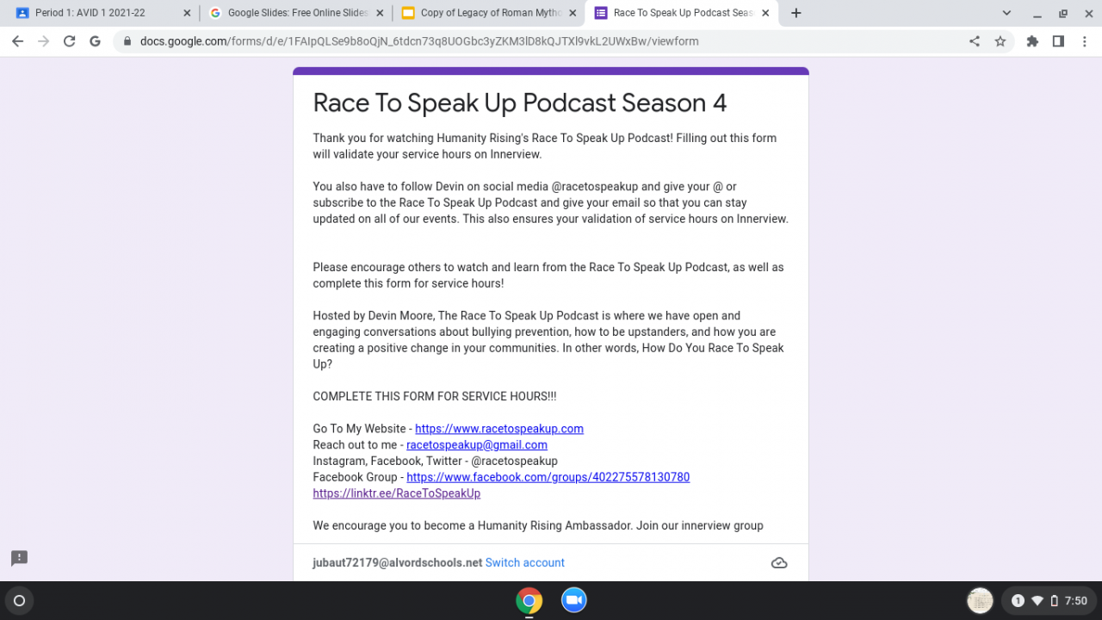The height and width of the screenshot is (620, 1102).
Task: Click Switch account link
Action: (x=525, y=563)
